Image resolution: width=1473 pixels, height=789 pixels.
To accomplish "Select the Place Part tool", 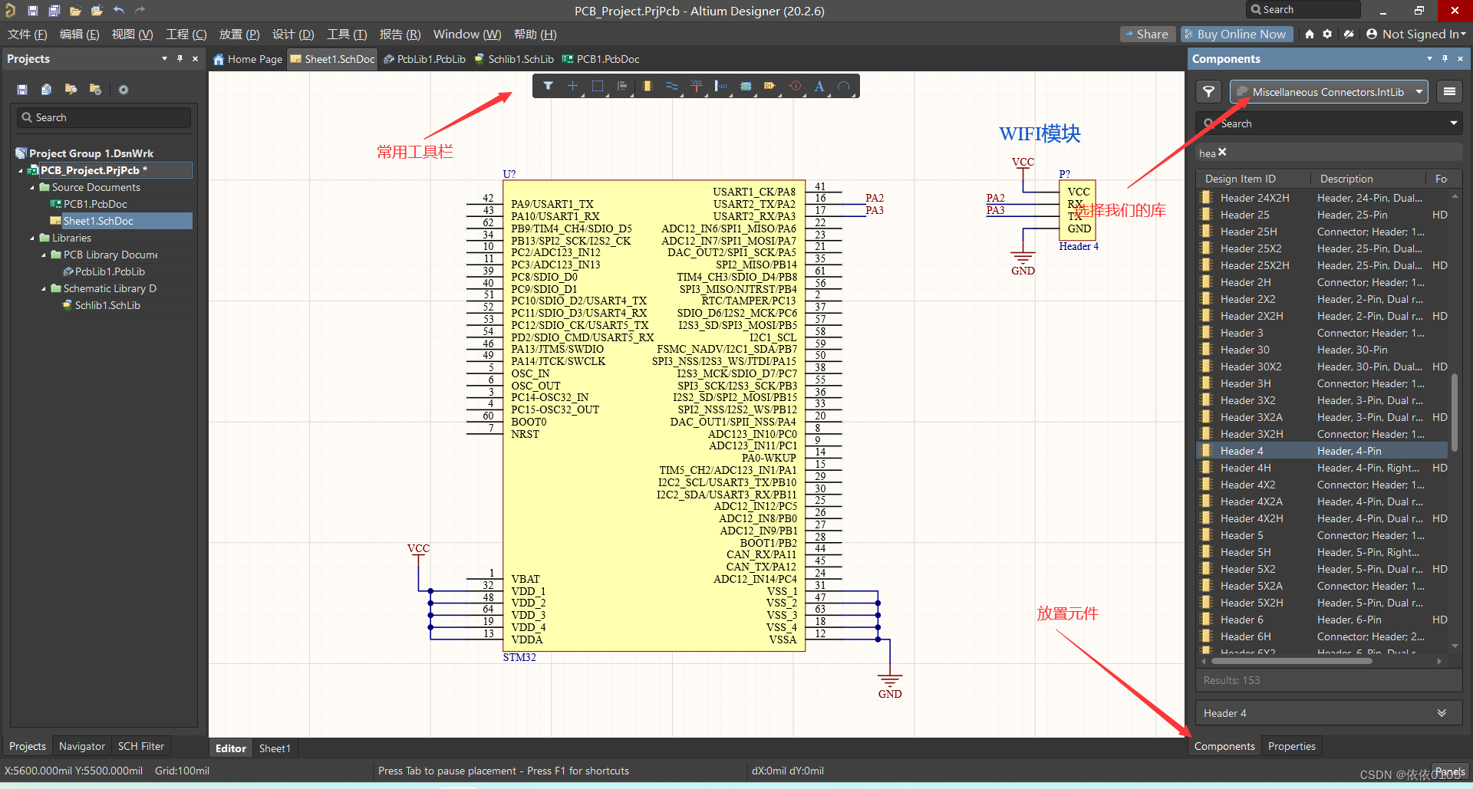I will [x=647, y=86].
